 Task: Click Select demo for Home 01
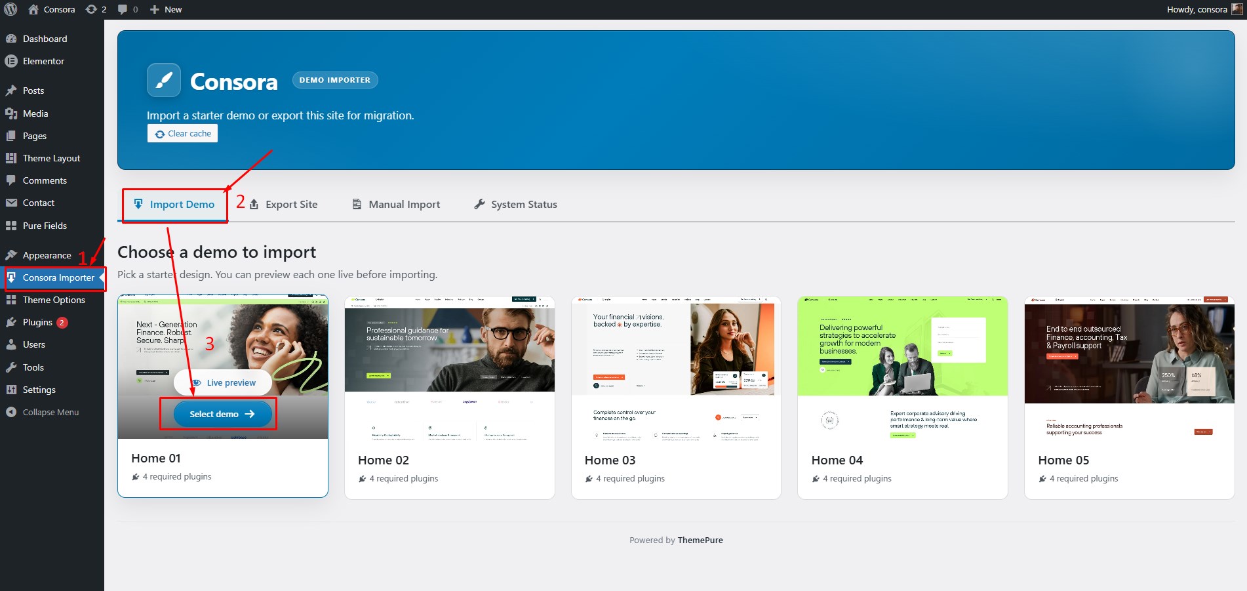coord(222,414)
